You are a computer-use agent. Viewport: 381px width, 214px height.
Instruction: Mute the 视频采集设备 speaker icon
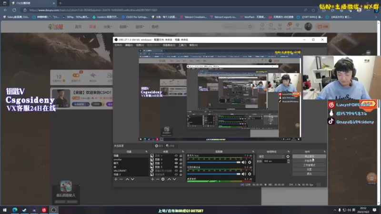(244, 174)
